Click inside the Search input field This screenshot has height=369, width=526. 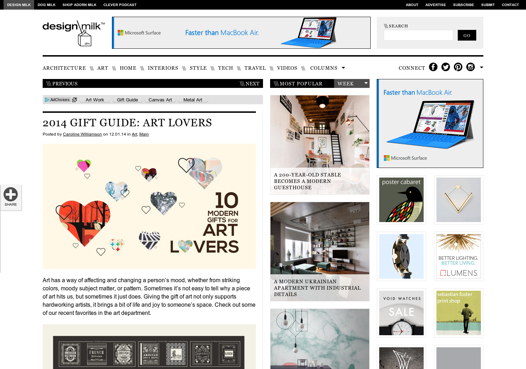tap(418, 35)
